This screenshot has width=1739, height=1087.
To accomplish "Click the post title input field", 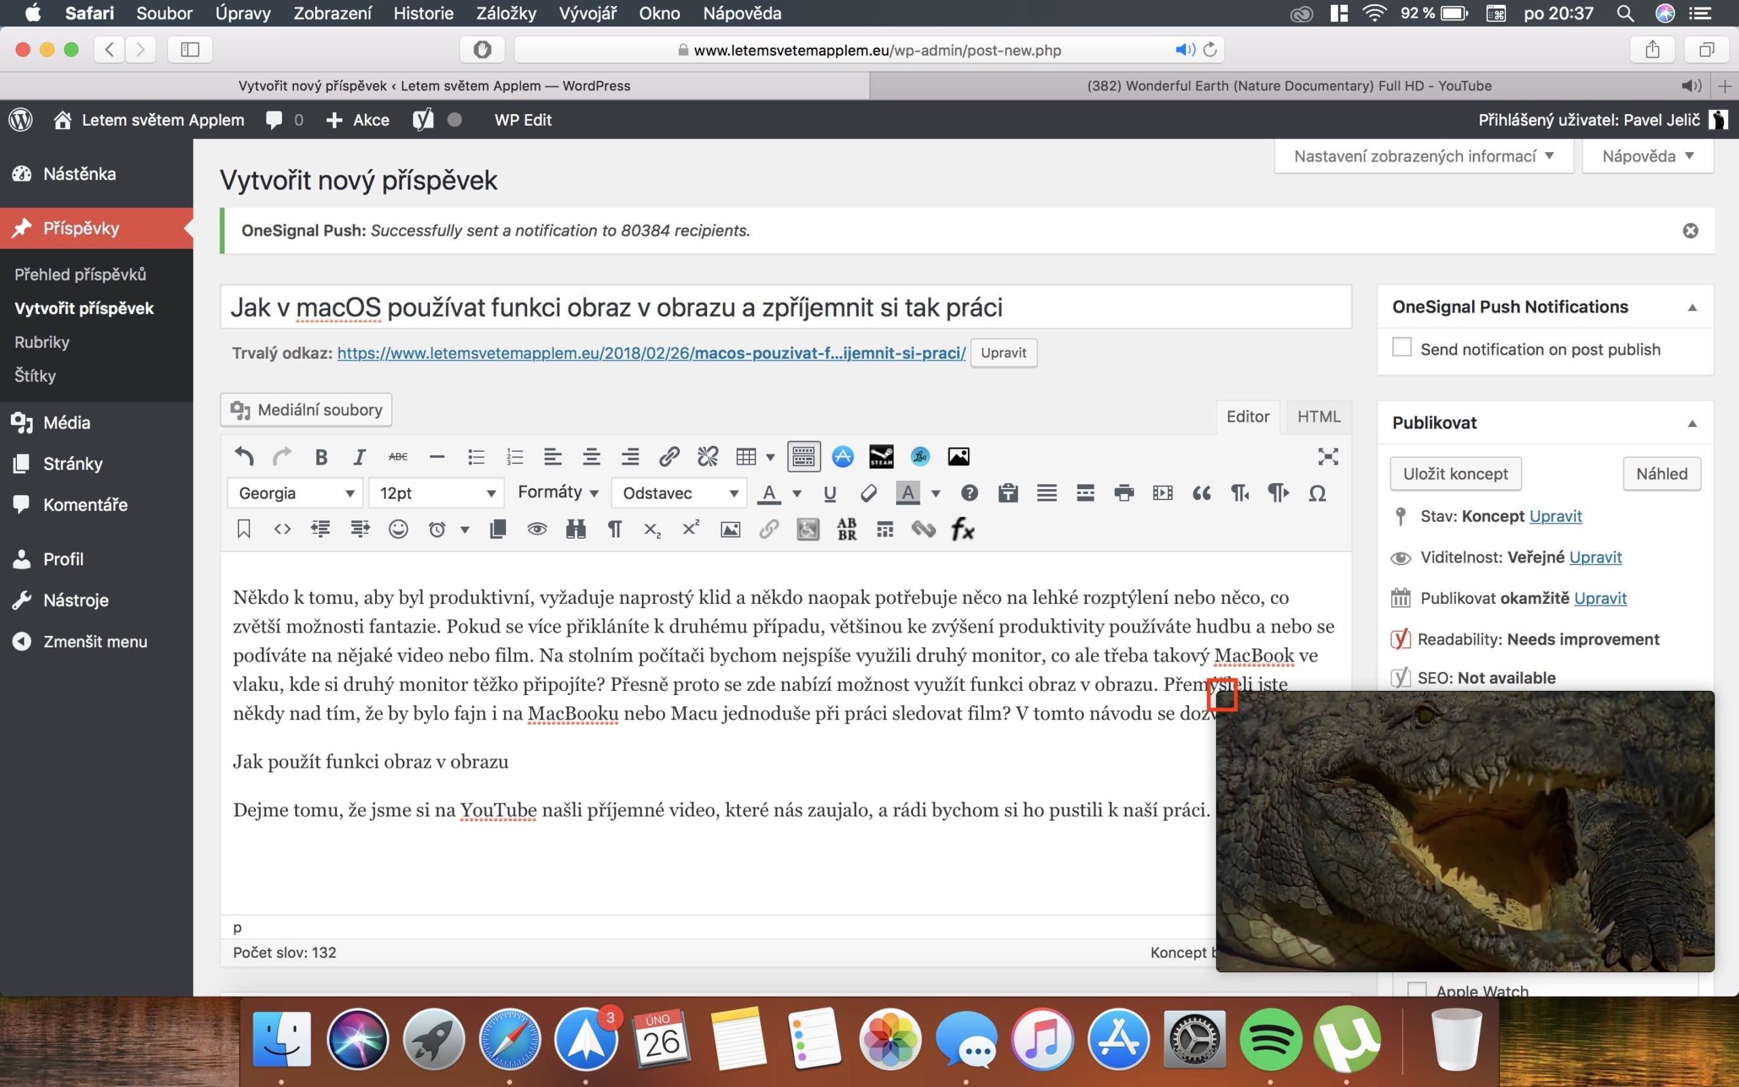I will pos(785,308).
